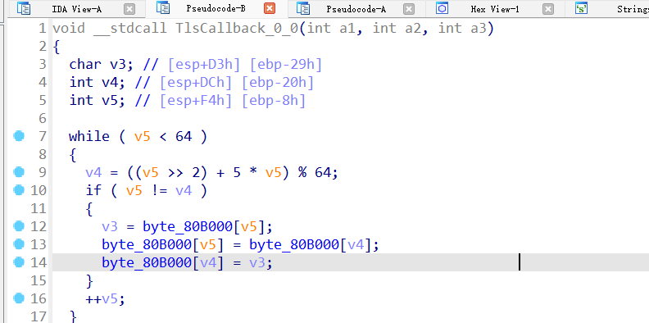
Task: Close the Pseudocode-B tab with red X
Action: 270,9
